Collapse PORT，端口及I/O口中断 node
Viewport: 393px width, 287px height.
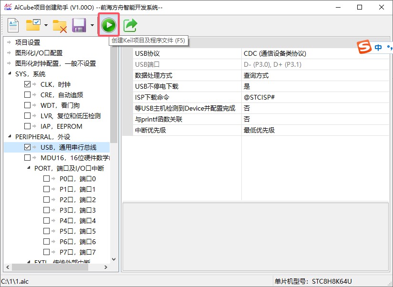(29, 167)
